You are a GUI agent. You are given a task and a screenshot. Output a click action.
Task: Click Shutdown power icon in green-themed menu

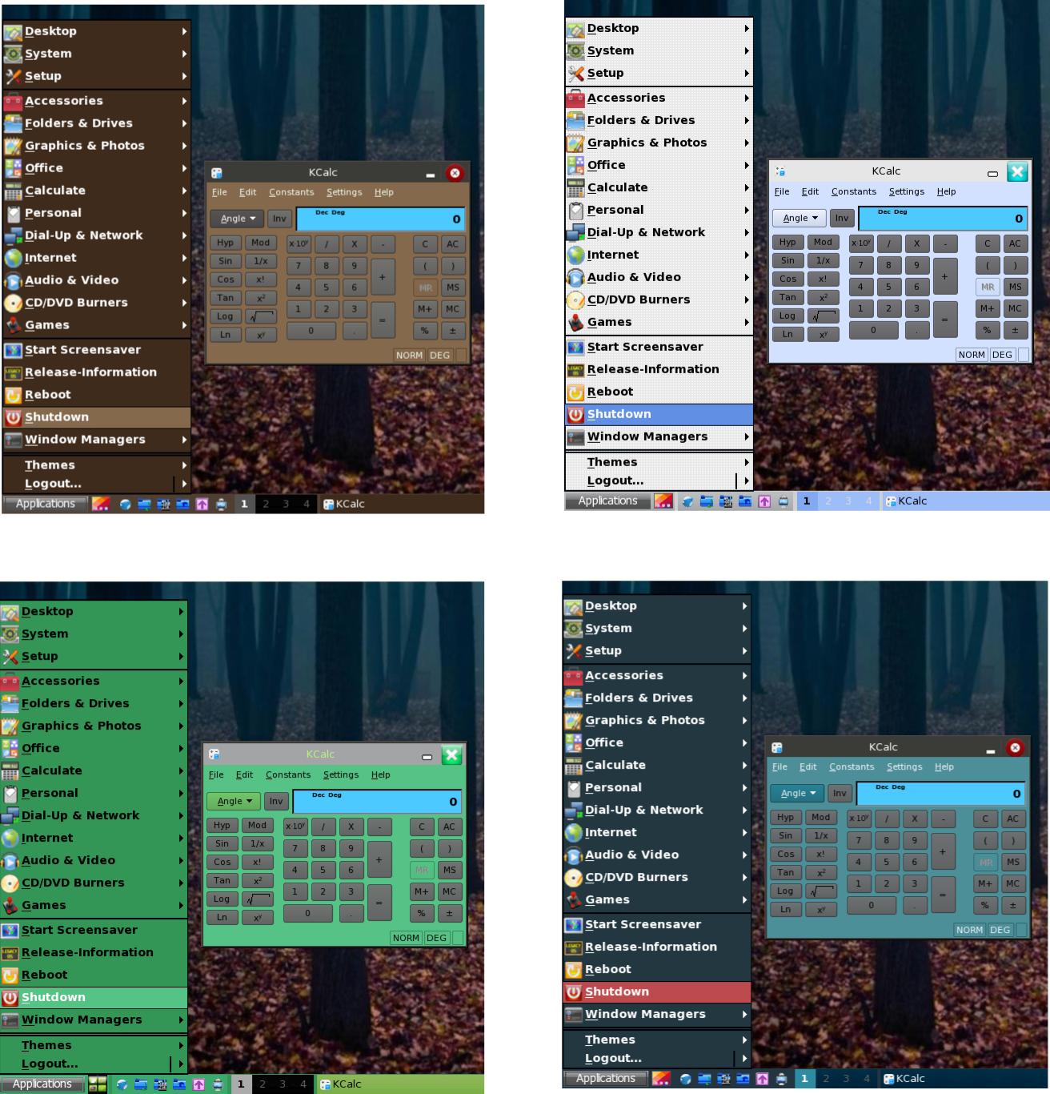pyautogui.click(x=10, y=997)
